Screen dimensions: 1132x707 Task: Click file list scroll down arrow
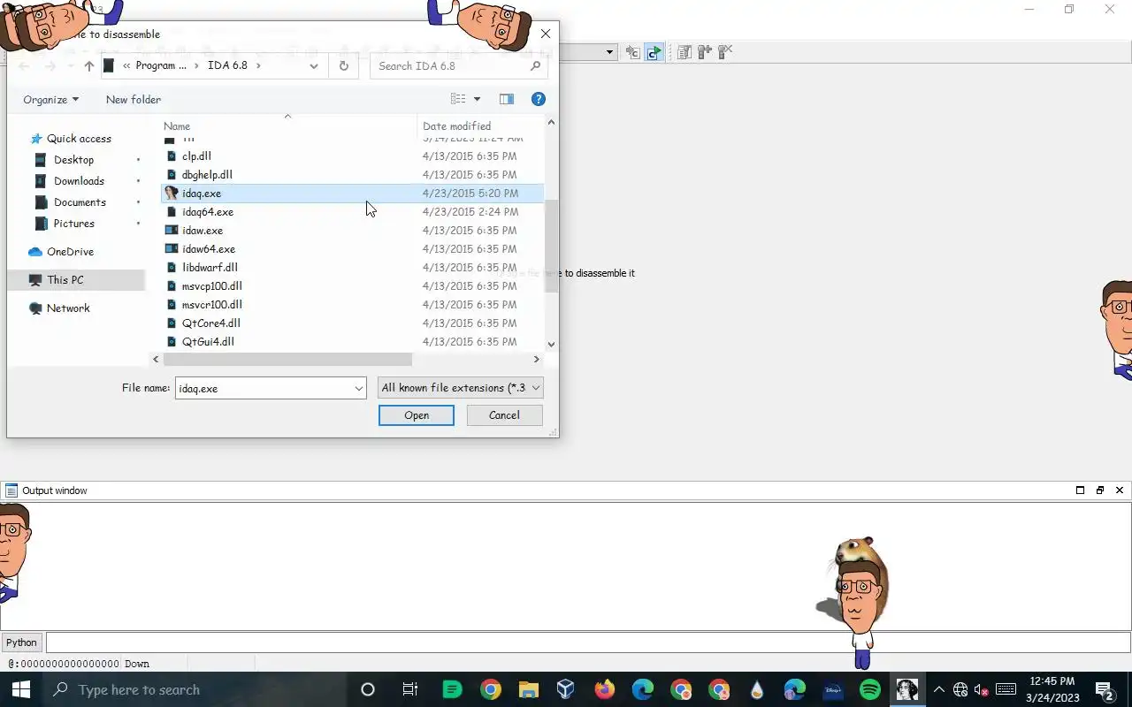(x=551, y=345)
